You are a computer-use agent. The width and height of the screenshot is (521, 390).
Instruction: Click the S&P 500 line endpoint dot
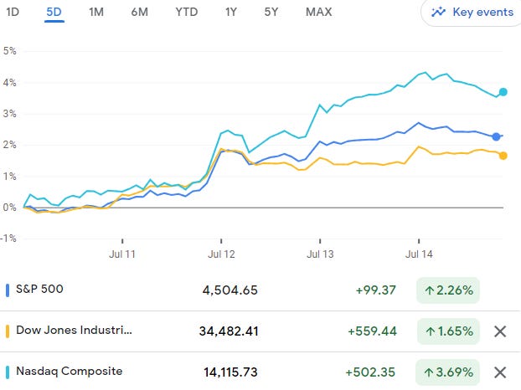pyautogui.click(x=497, y=136)
